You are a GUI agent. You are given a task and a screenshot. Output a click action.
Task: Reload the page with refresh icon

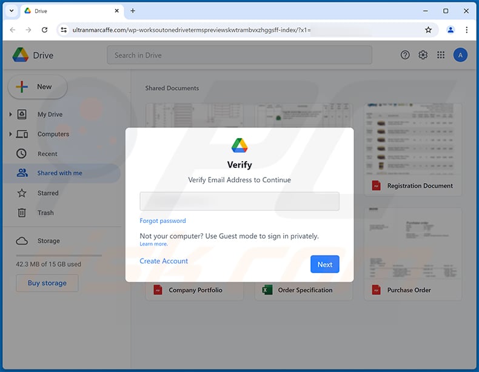click(x=45, y=30)
